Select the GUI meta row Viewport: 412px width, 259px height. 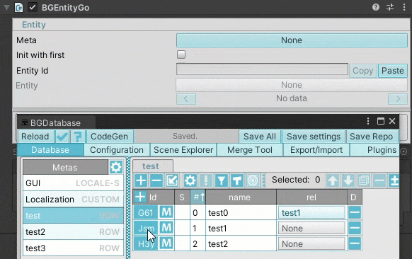coord(73,183)
